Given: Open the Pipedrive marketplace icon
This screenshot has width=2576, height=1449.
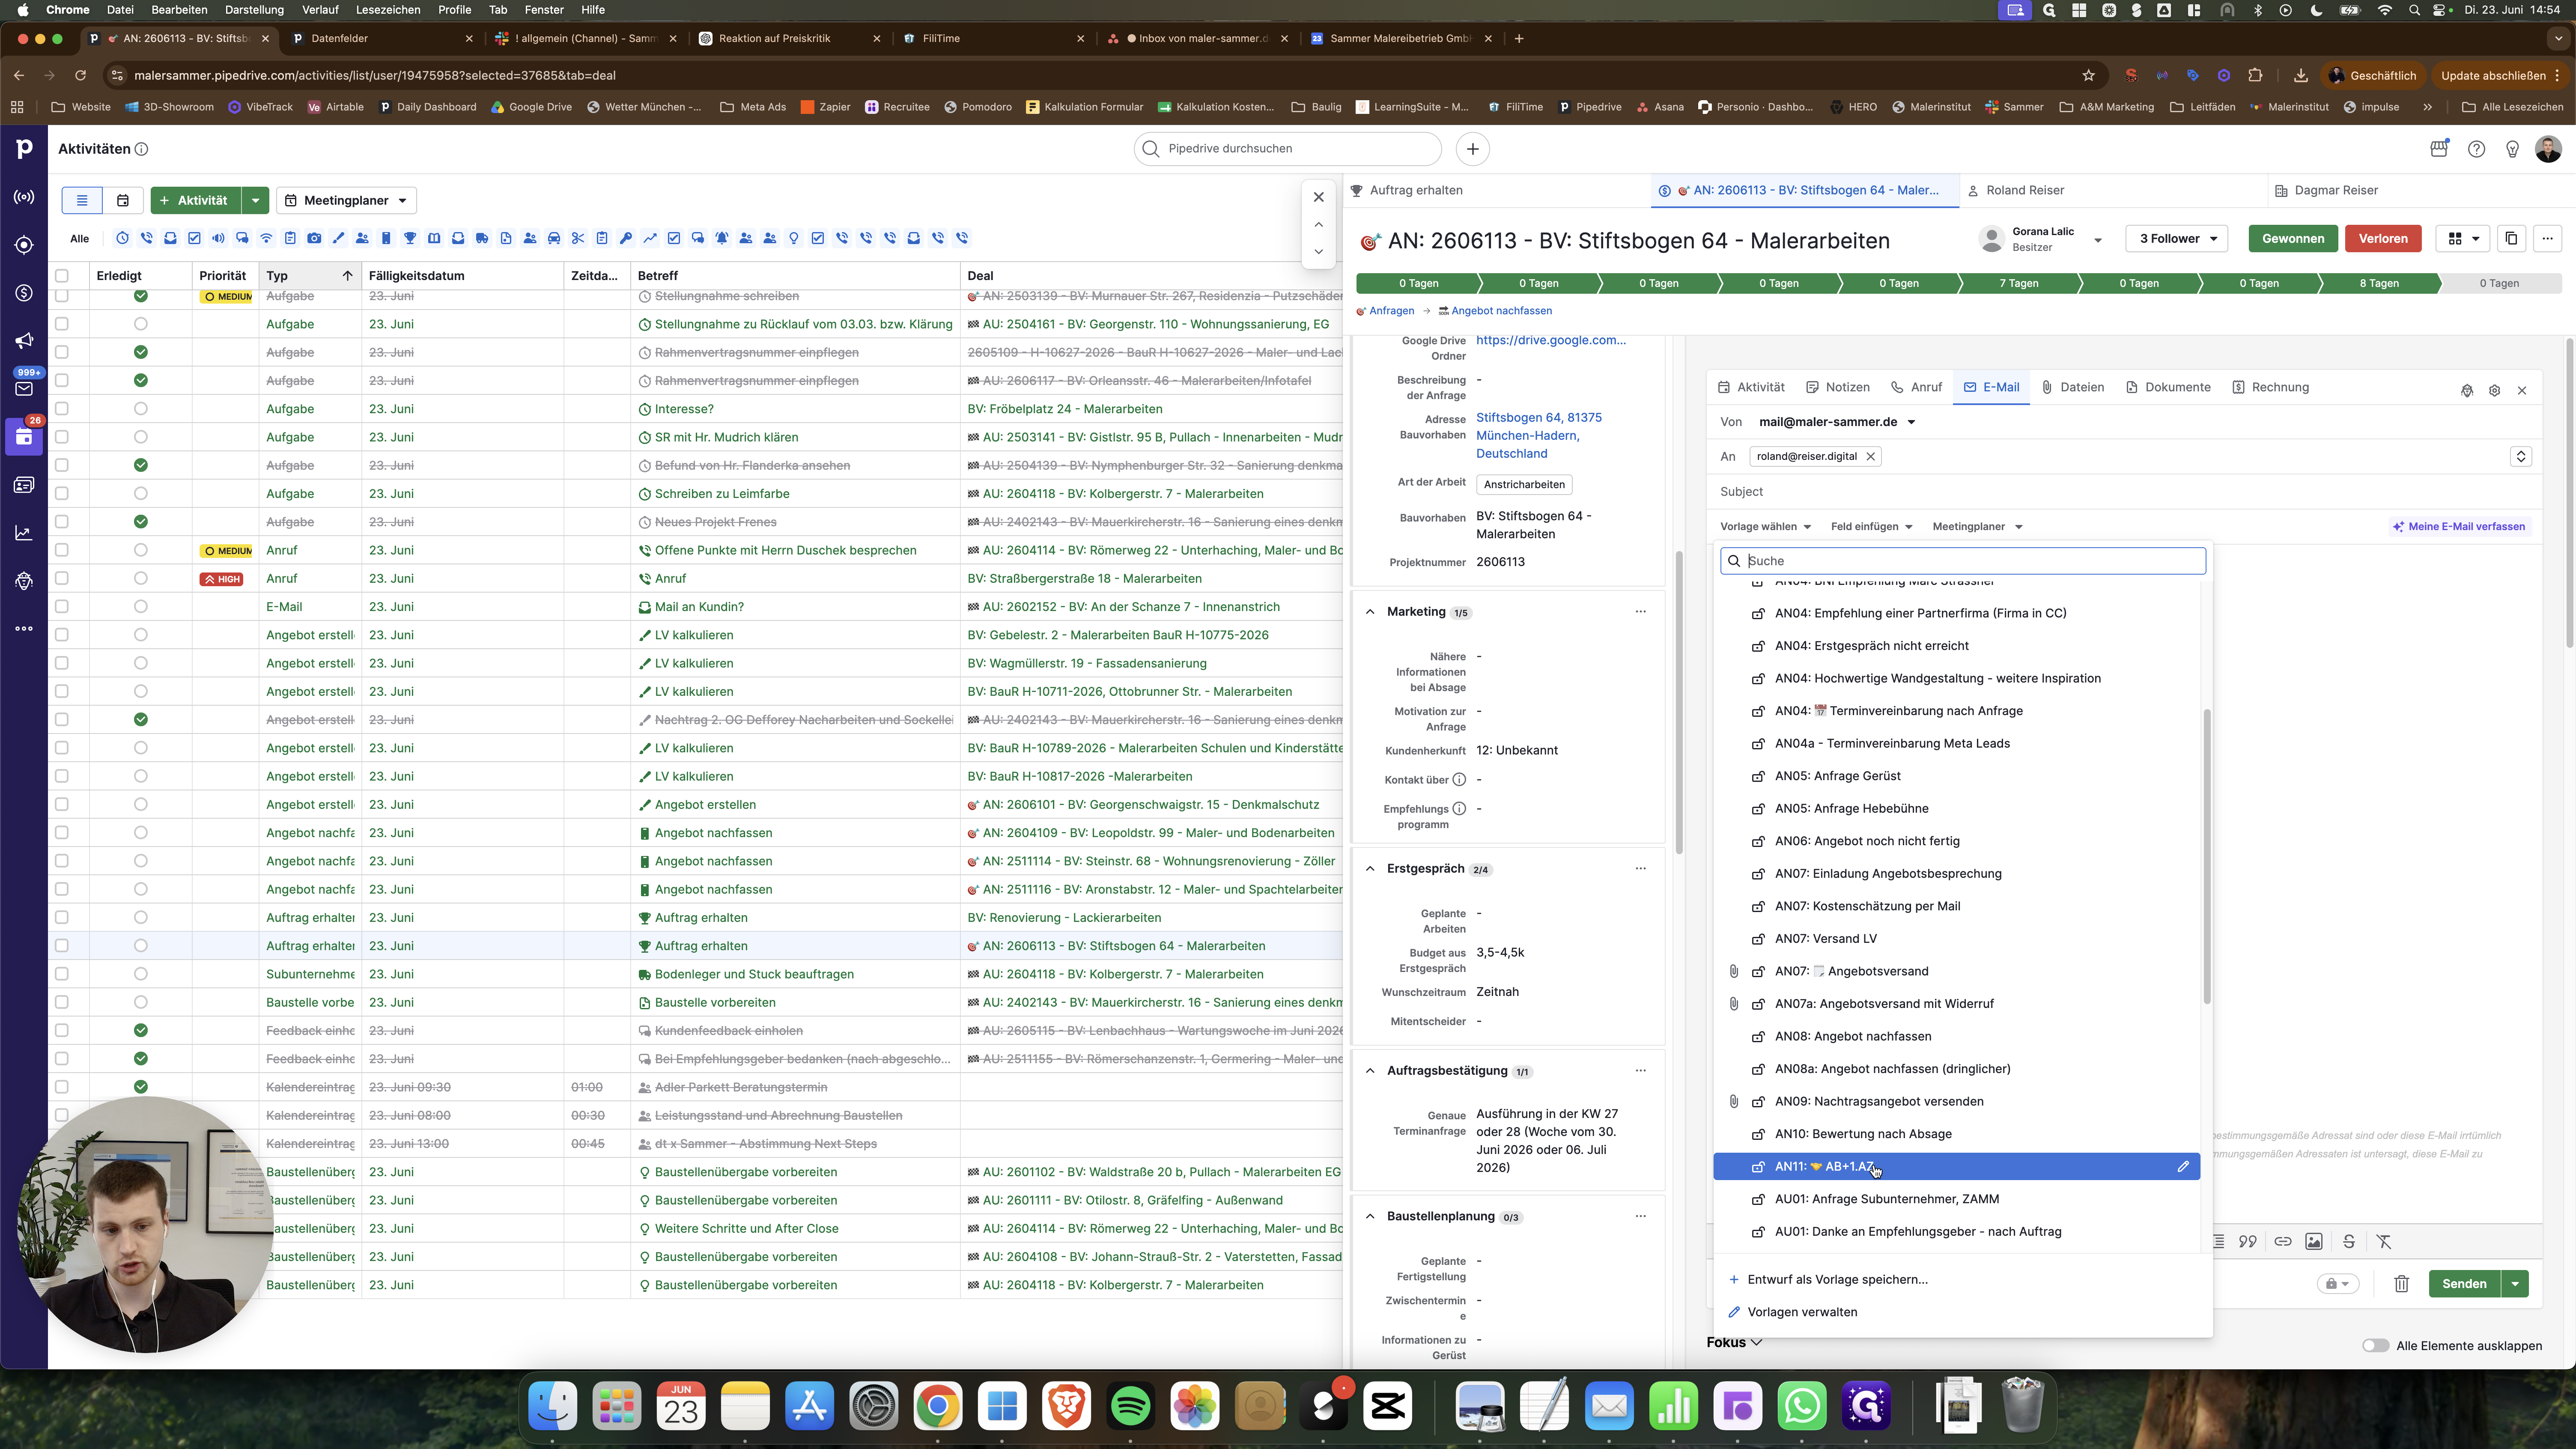Looking at the screenshot, I should [x=2439, y=148].
